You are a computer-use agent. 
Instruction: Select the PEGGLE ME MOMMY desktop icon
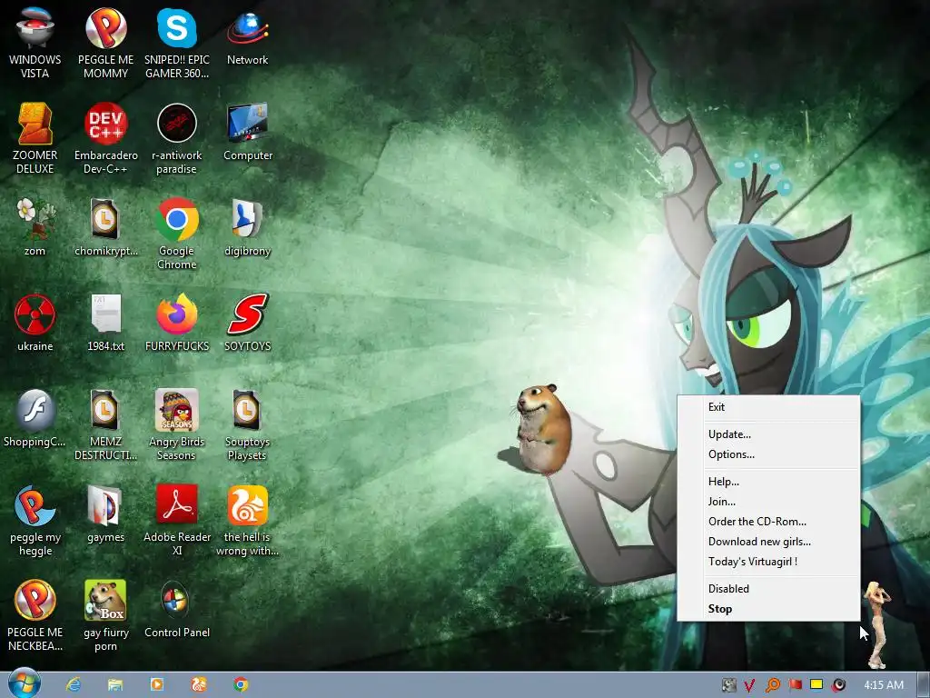click(x=105, y=43)
